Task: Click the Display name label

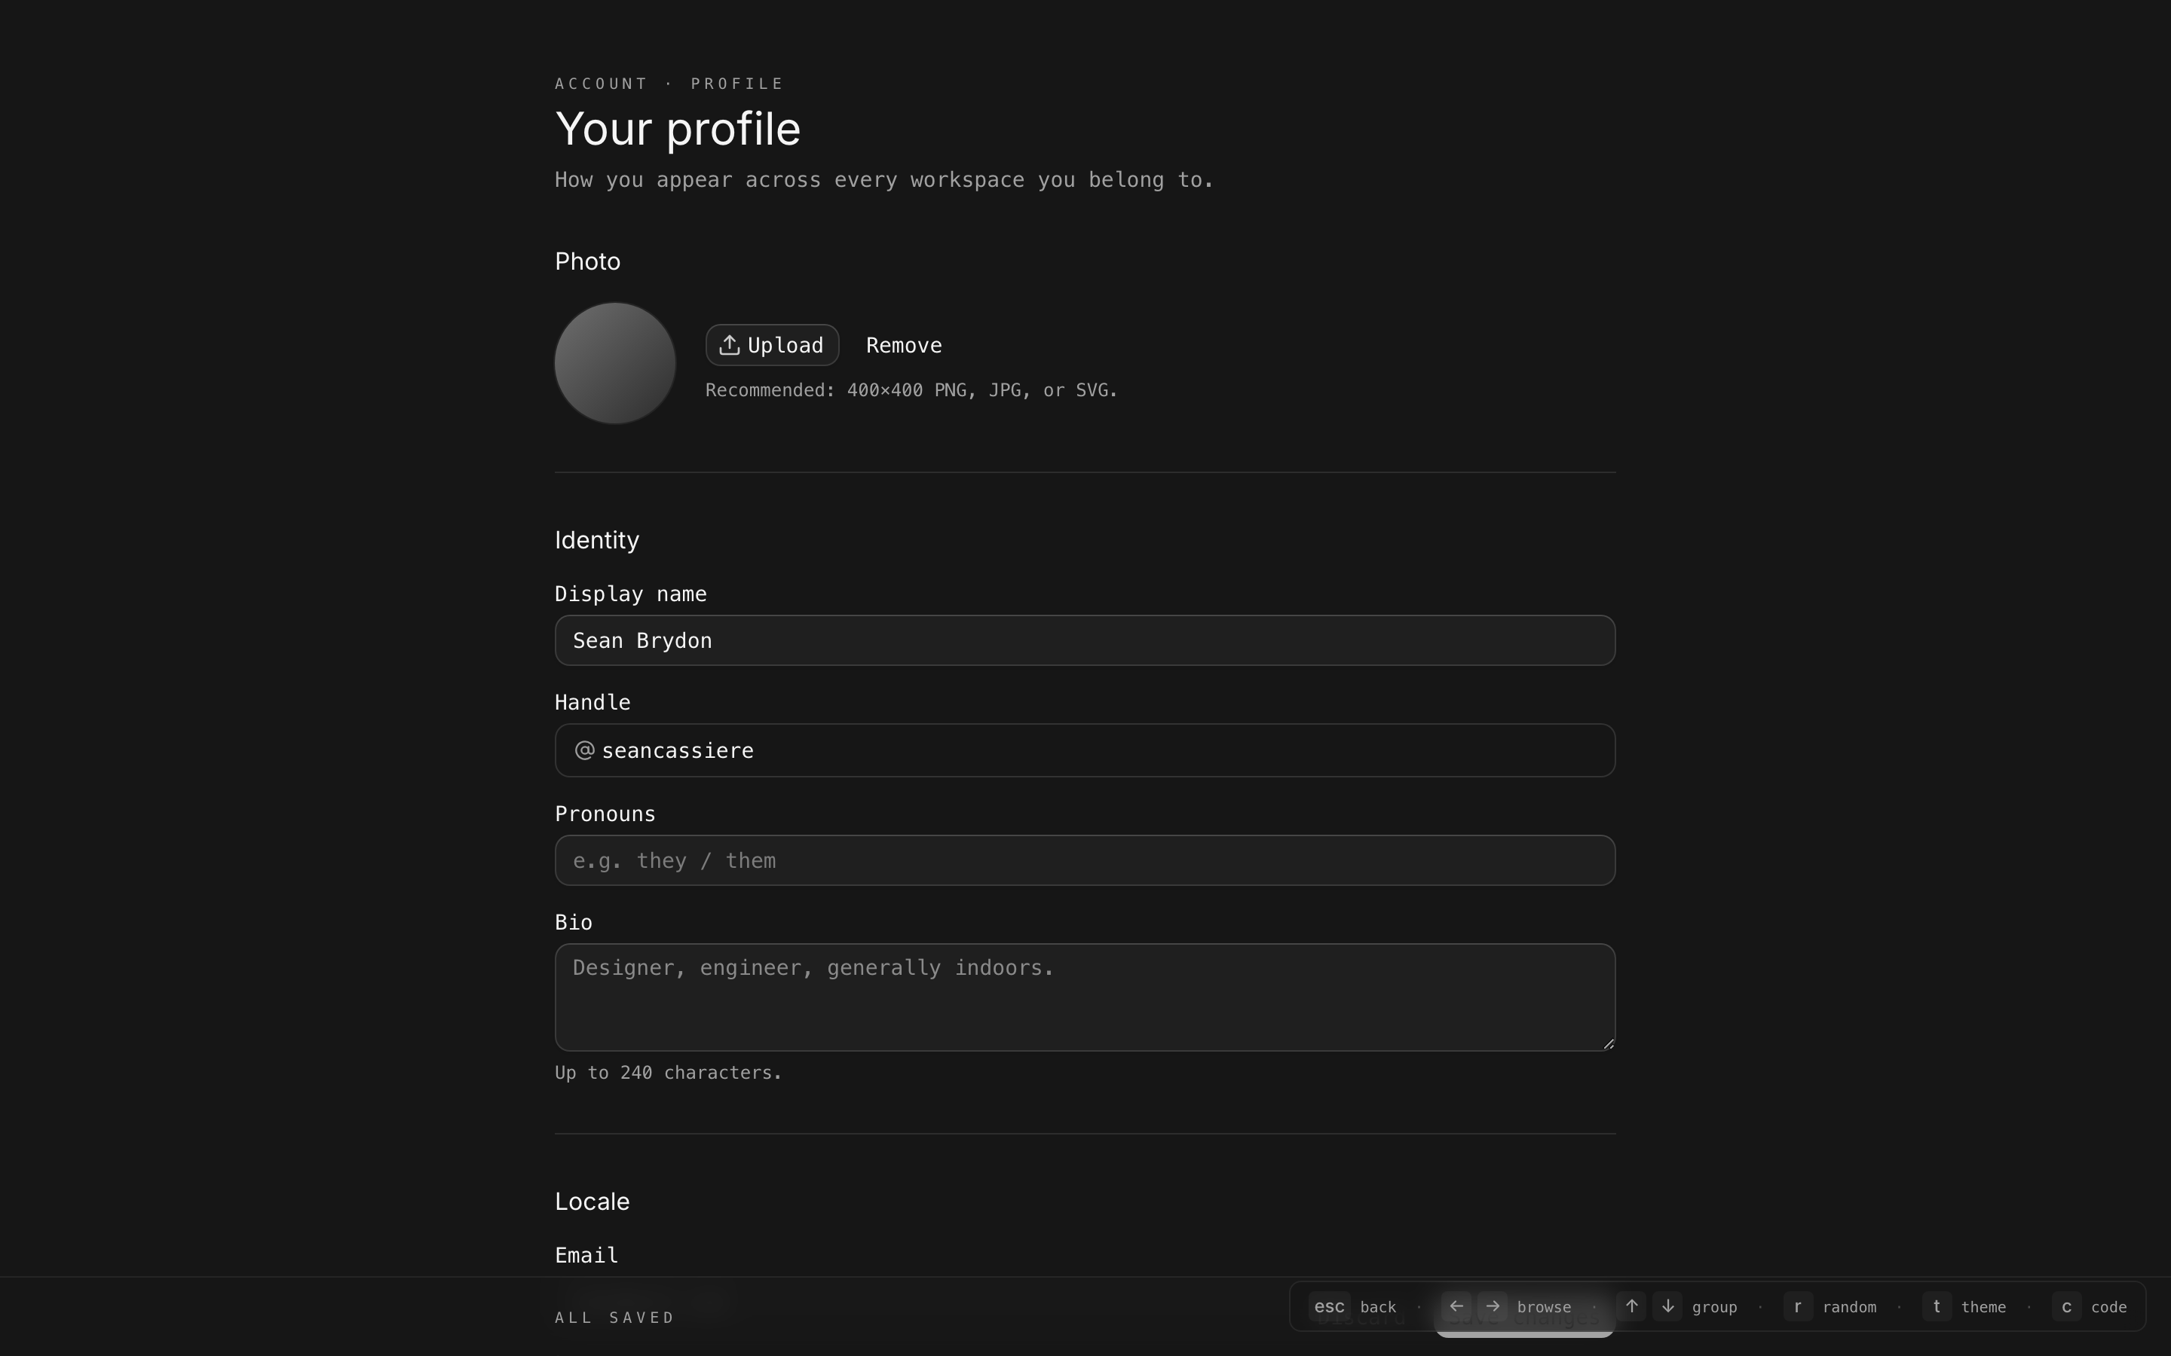Action: pos(631,594)
